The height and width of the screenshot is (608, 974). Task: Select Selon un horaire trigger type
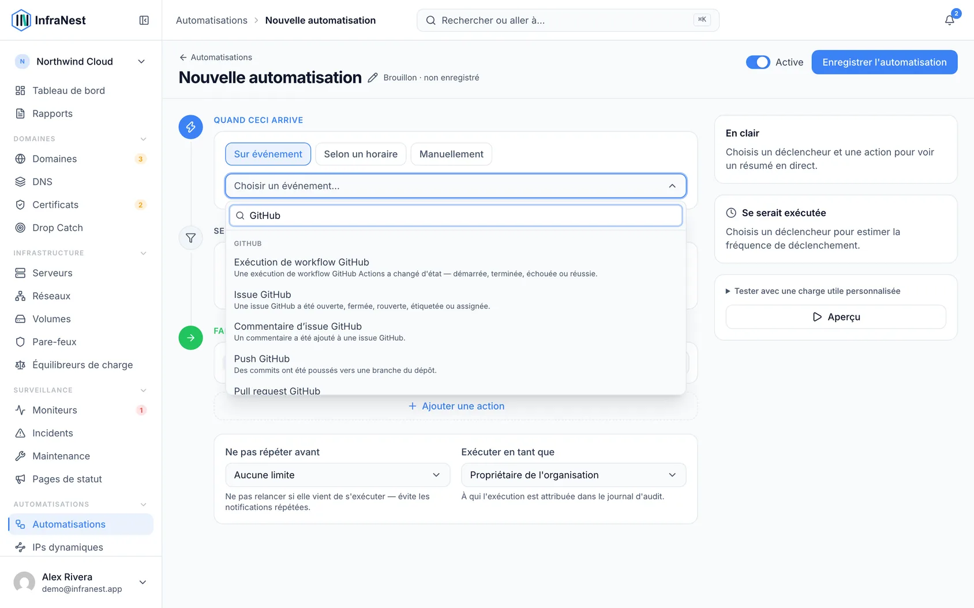pos(361,154)
